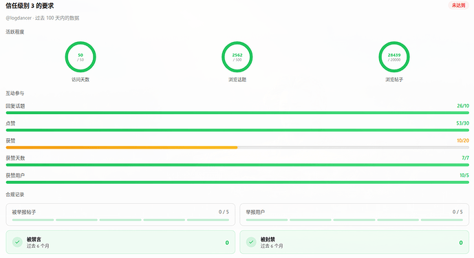
Task: Select the 访问天数 circular progress ring
Action: click(80, 57)
